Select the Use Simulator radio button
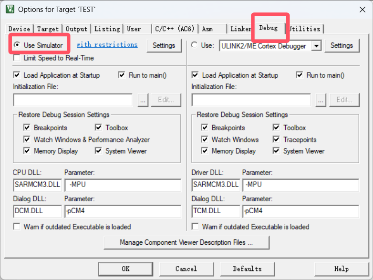The width and height of the screenshot is (373, 280). [17, 45]
